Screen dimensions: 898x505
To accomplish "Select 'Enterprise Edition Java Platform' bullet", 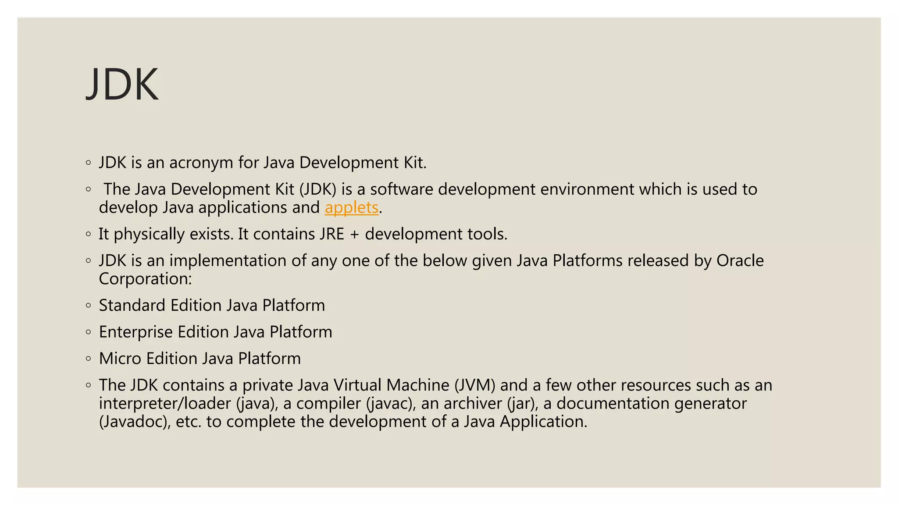I will point(215,332).
